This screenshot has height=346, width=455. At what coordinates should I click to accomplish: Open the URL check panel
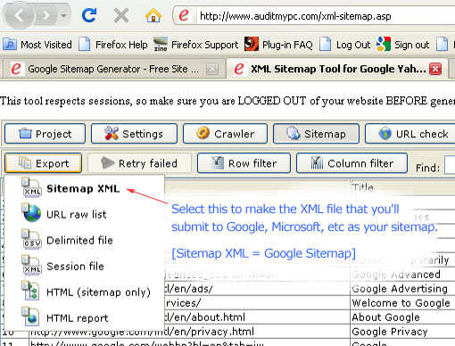click(x=409, y=134)
